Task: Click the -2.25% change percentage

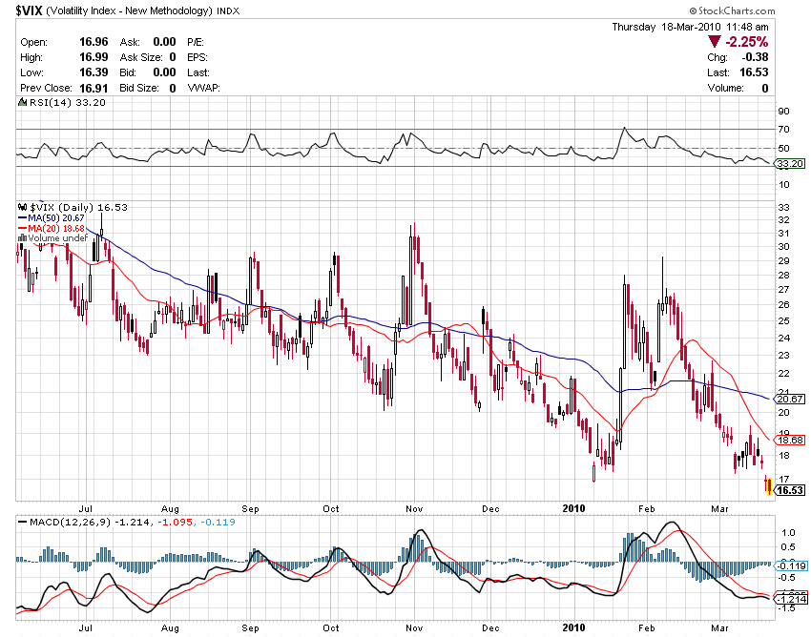Action: click(746, 42)
